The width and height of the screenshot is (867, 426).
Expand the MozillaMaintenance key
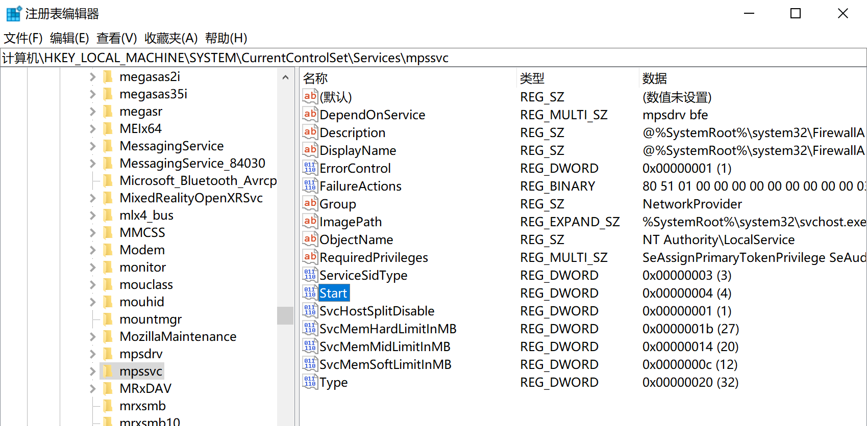click(92, 336)
